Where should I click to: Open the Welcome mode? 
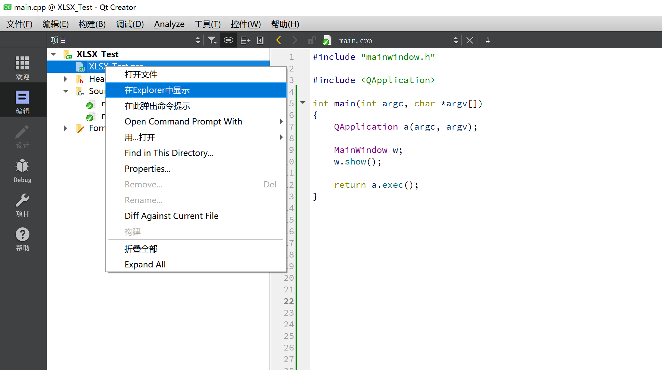point(23,67)
